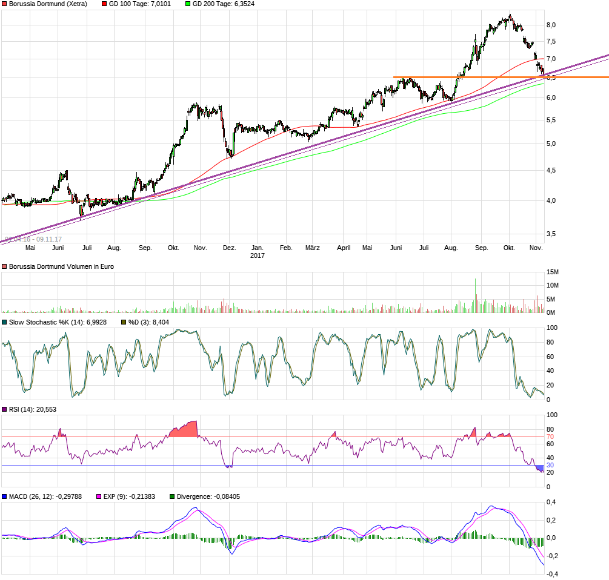Click the date range 08.04.16 - 09.11.17 text
The height and width of the screenshot is (580, 609).
pos(33,239)
